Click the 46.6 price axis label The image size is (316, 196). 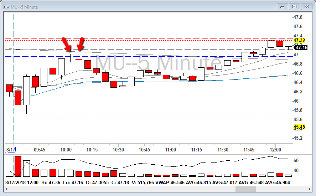(298, 73)
